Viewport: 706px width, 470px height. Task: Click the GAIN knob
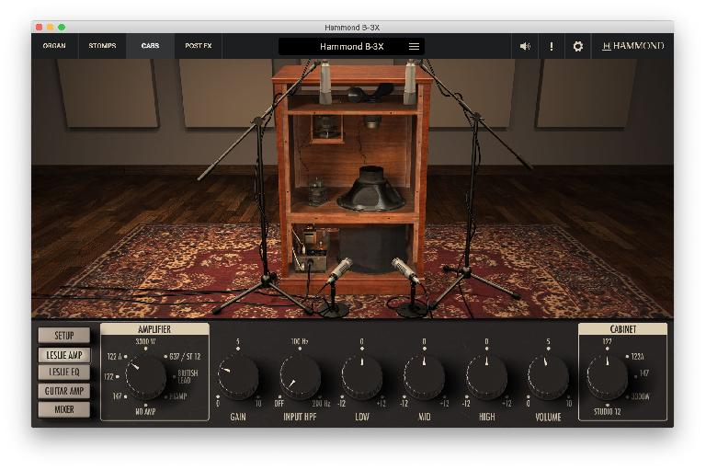pos(238,377)
